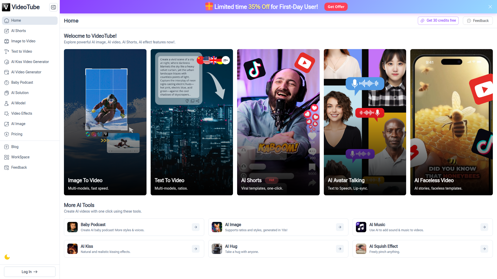
Task: Click the gift icon in banner
Action: [x=209, y=6]
